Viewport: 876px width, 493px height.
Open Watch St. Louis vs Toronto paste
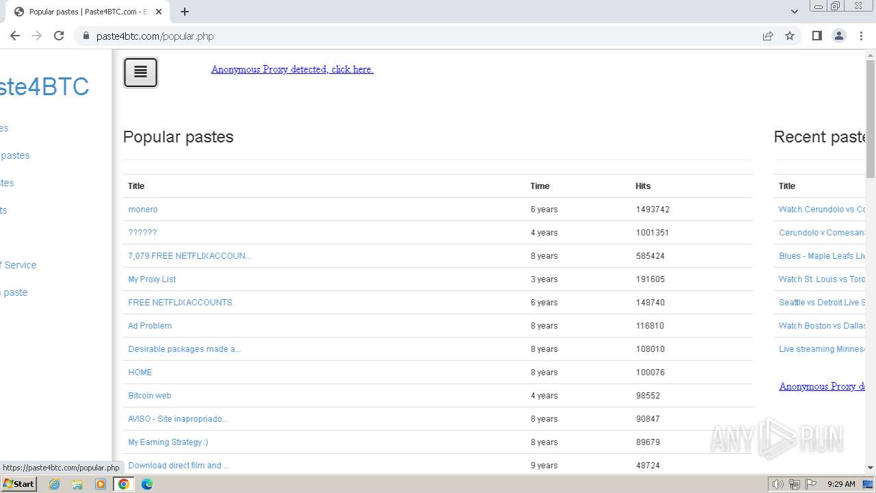click(822, 279)
